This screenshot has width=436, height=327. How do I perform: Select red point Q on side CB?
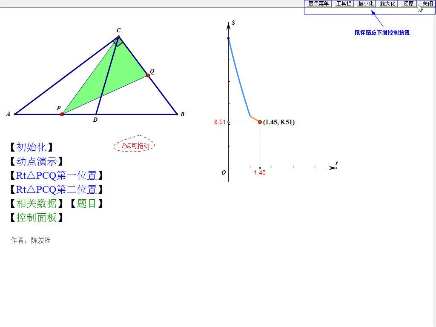[148, 75]
